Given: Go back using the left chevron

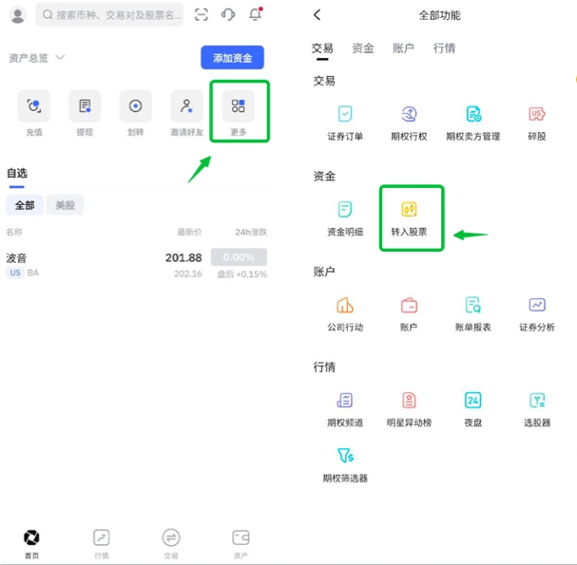Looking at the screenshot, I should 317,14.
